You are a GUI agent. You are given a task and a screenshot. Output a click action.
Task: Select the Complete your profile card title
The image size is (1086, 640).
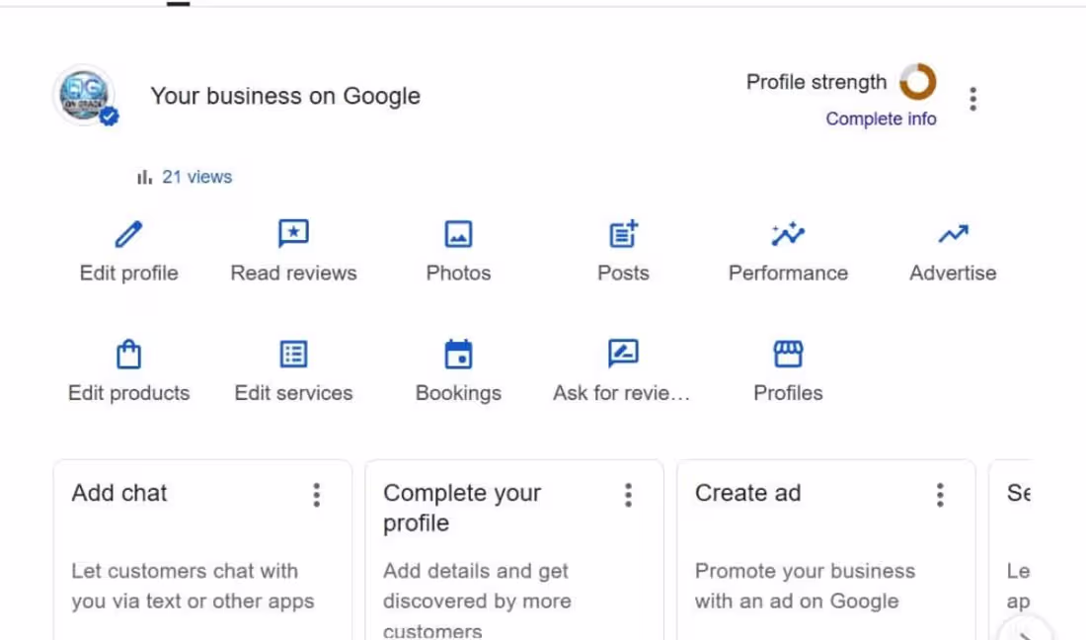click(462, 508)
